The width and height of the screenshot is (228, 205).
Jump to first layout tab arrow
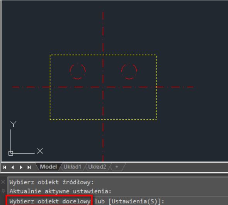pos(5,167)
